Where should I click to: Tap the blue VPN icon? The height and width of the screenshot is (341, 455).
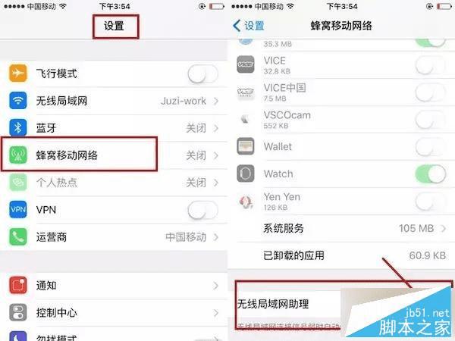[18, 209]
